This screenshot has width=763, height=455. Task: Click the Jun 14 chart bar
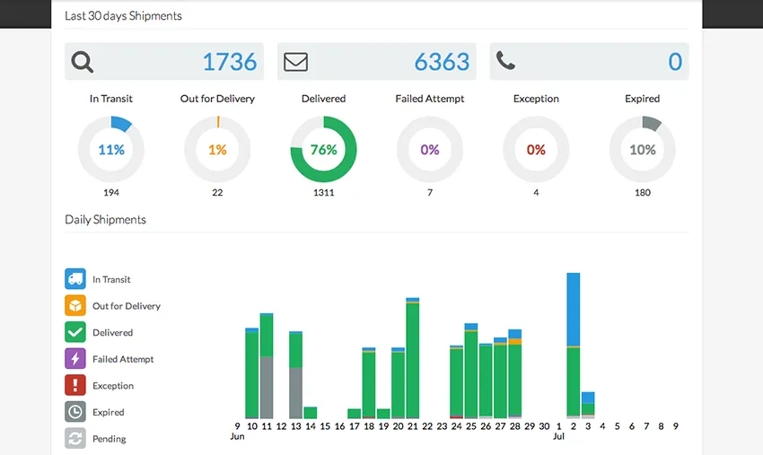(311, 413)
